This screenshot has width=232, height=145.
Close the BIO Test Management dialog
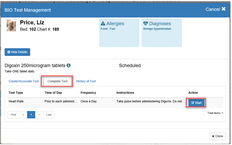click(218, 136)
